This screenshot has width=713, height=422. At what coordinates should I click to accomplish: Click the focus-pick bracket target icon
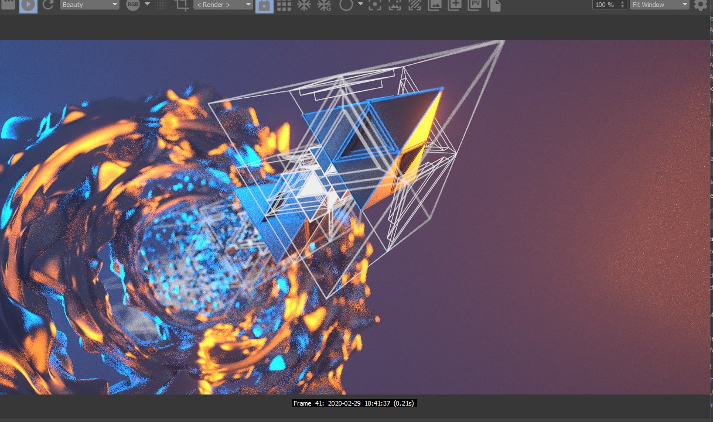(375, 5)
